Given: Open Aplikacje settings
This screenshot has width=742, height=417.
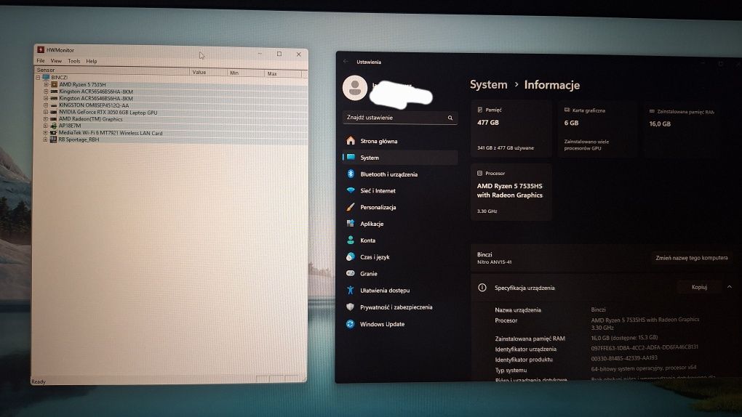Looking at the screenshot, I should pos(400,224).
